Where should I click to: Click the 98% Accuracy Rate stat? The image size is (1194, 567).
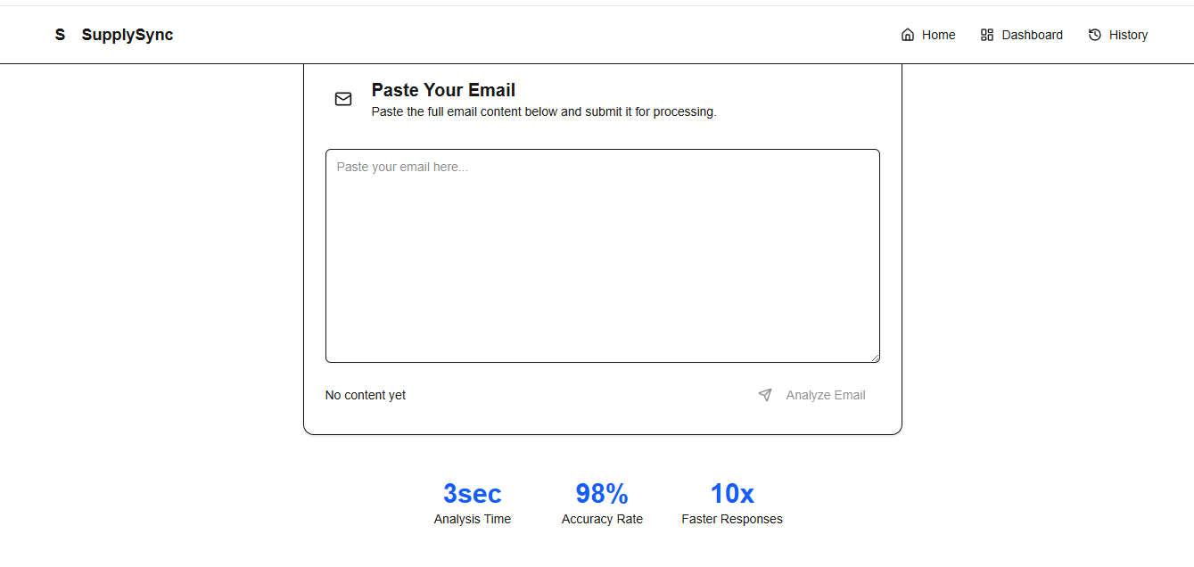click(602, 504)
